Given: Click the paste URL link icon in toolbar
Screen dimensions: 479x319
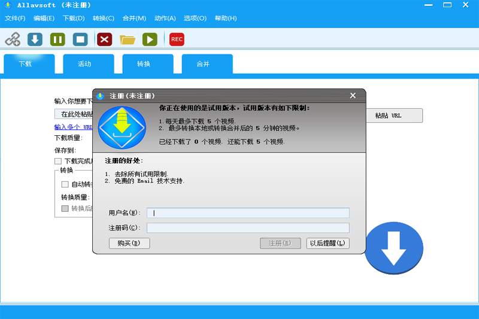Looking at the screenshot, I should [x=13, y=40].
